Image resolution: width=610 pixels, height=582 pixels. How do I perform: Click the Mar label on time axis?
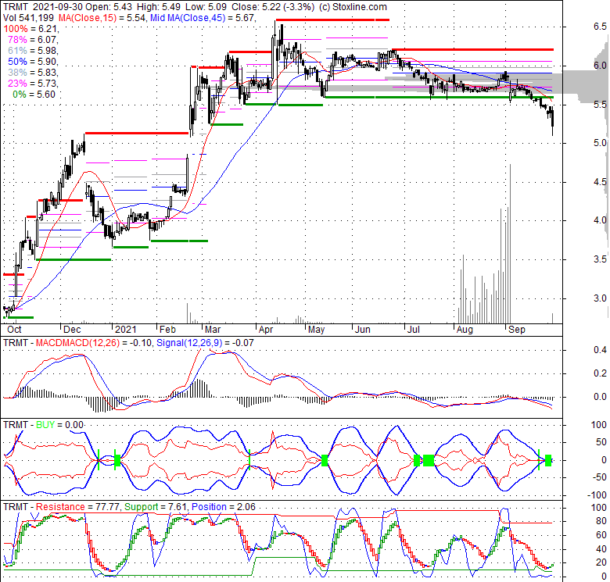point(213,330)
